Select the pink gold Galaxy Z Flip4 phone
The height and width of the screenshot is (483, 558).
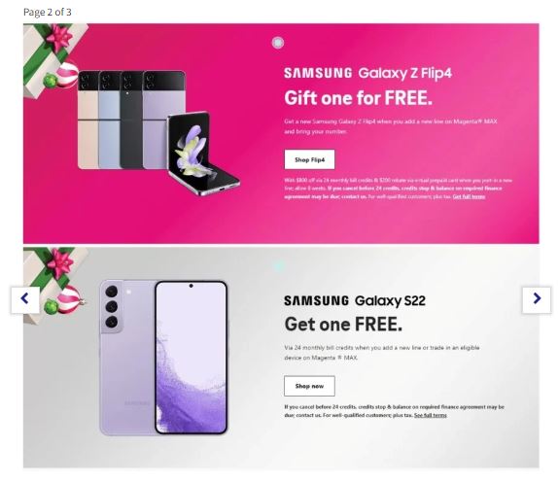pyautogui.click(x=87, y=120)
